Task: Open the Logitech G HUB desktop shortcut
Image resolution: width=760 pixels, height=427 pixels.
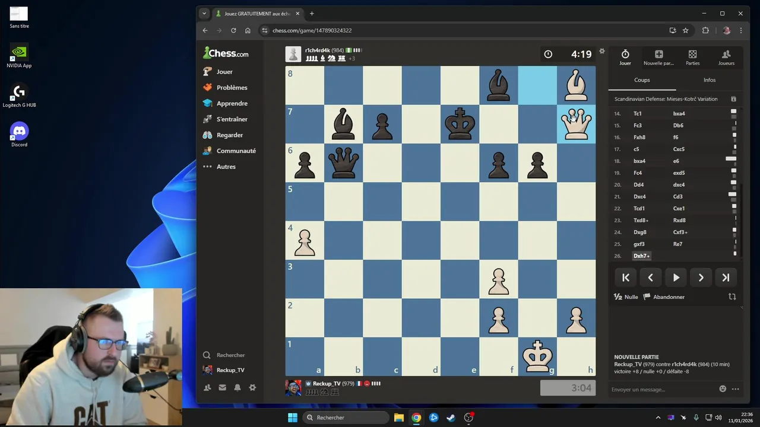Action: coord(19,95)
